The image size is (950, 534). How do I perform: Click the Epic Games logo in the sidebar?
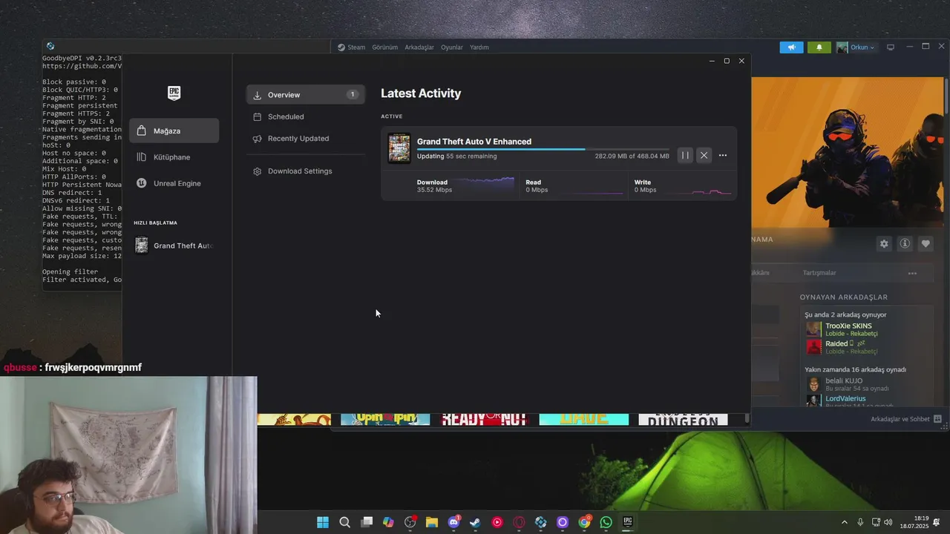click(x=174, y=93)
